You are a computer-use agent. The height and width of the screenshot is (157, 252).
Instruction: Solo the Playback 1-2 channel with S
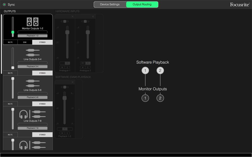67,133
